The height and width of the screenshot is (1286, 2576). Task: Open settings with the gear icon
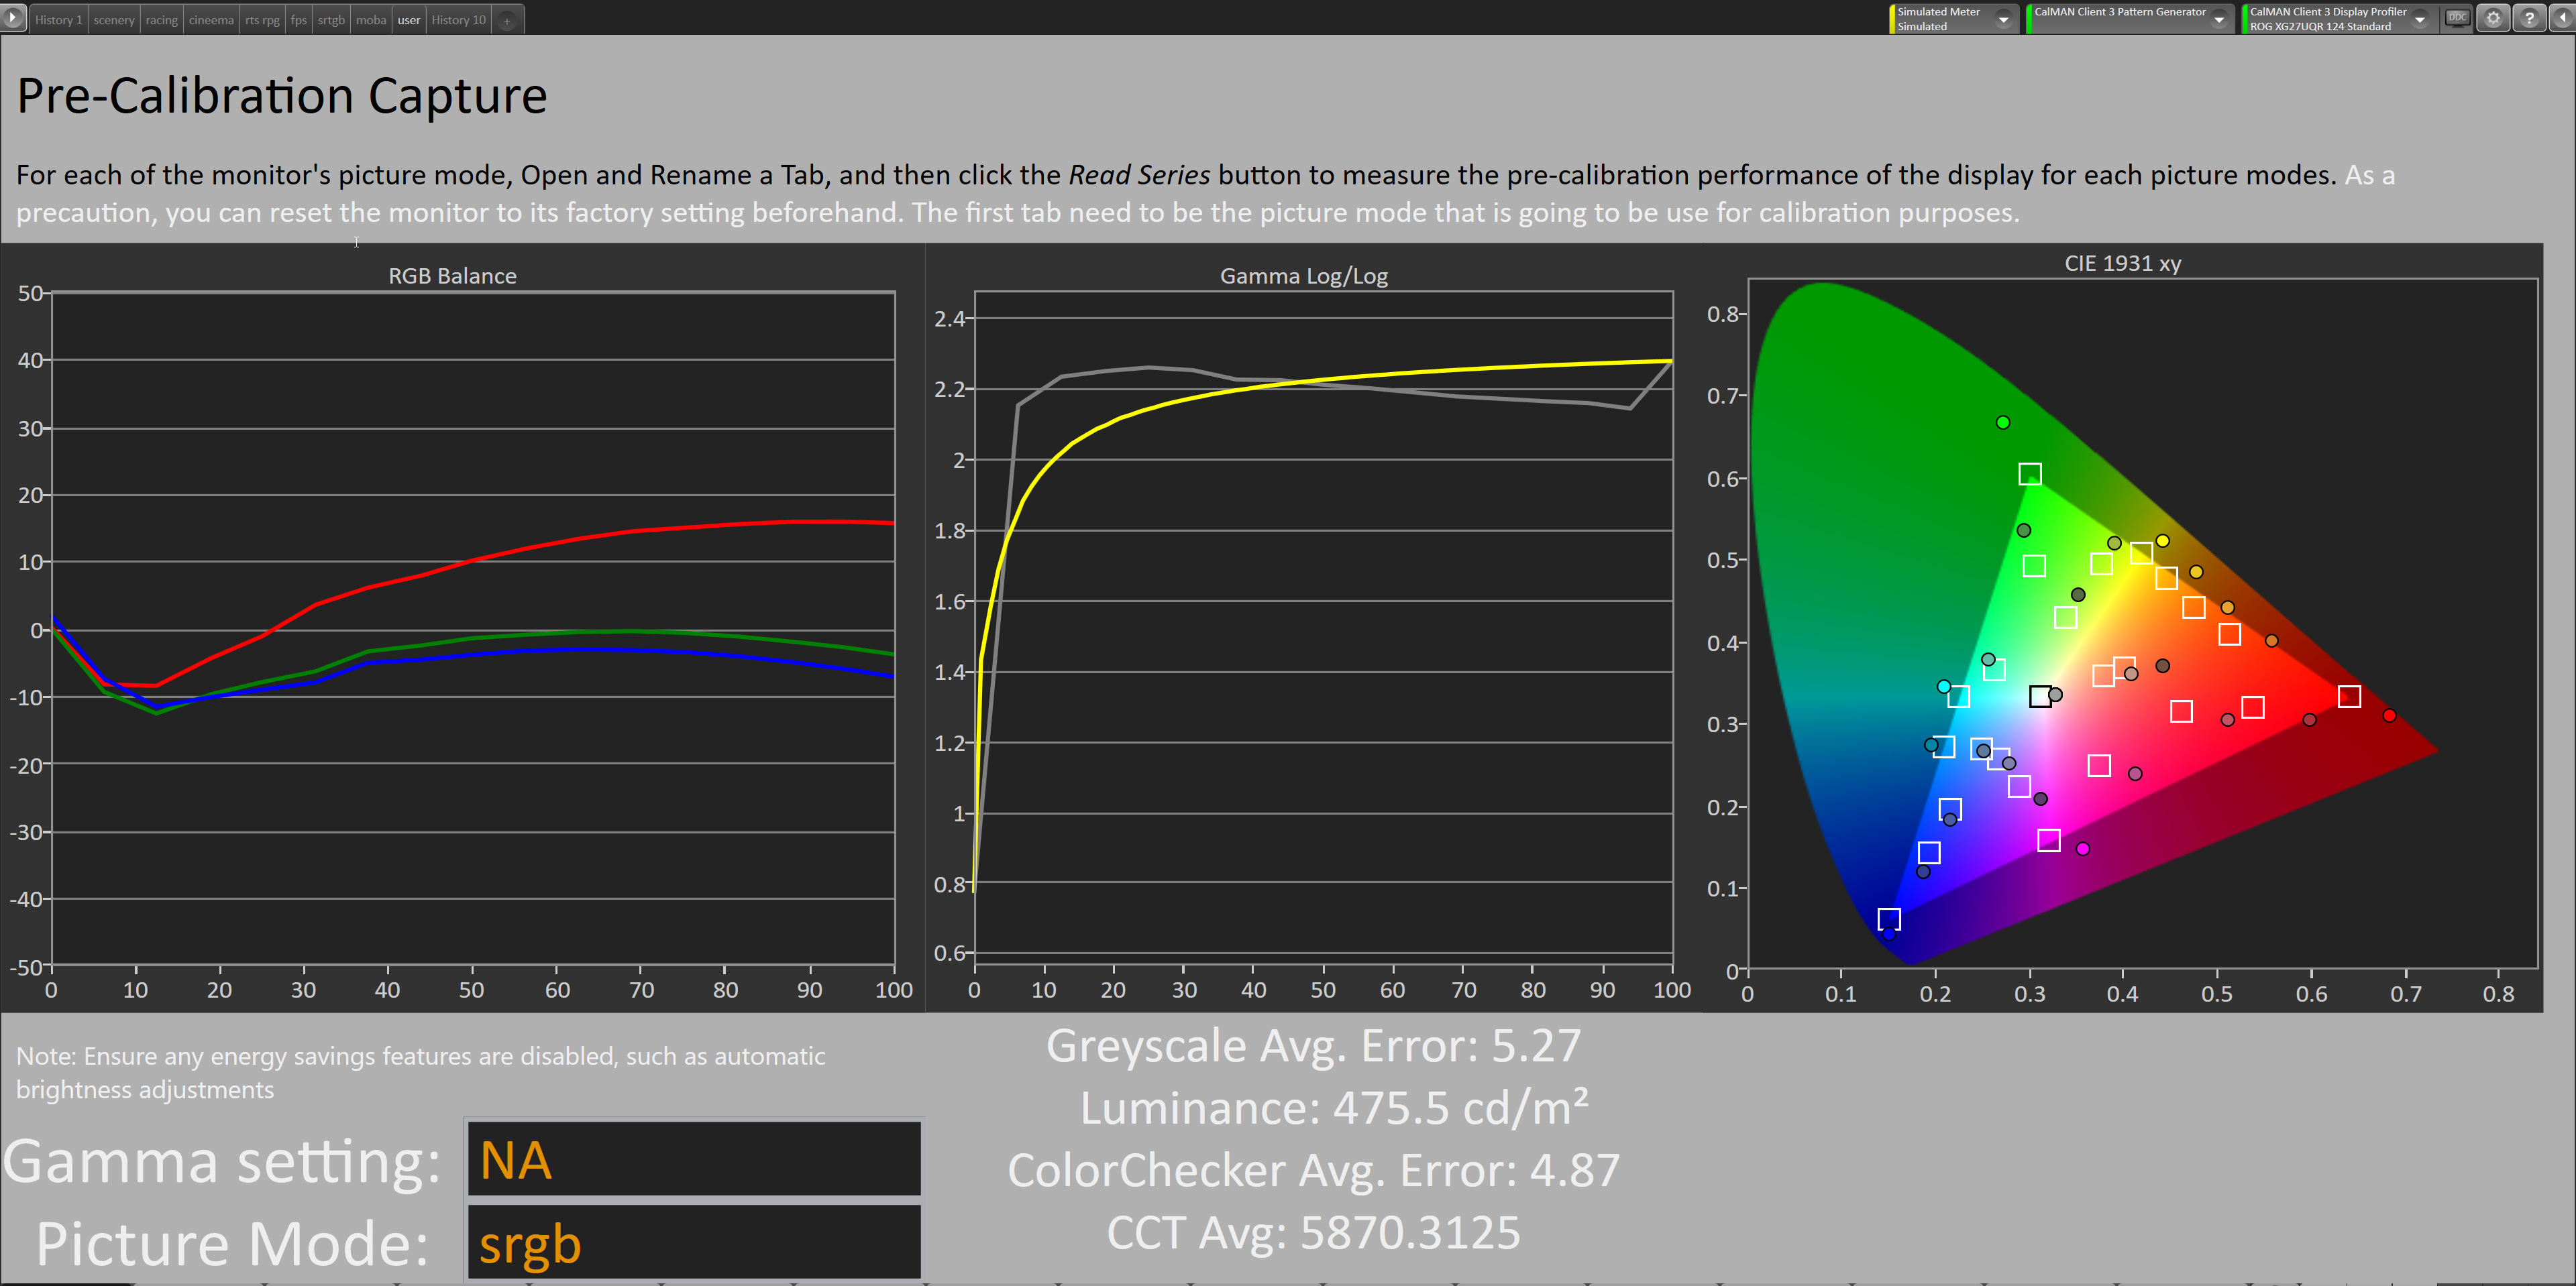[x=2493, y=18]
